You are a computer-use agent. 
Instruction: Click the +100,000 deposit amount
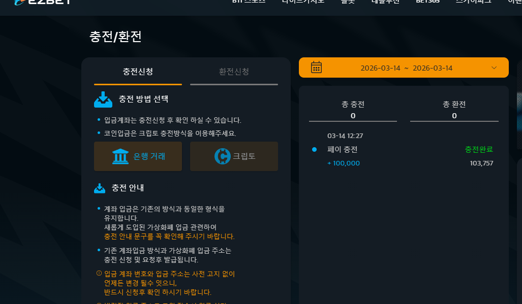point(344,163)
